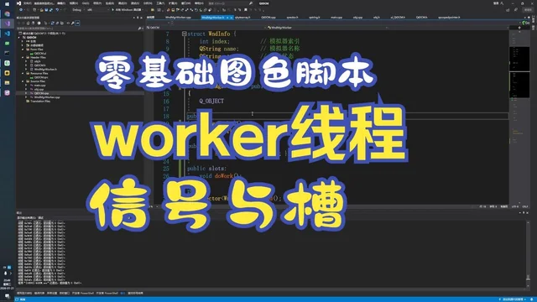
Task: Go Forward in Solution Explorer toolbar
Action: pyautogui.click(x=23, y=23)
